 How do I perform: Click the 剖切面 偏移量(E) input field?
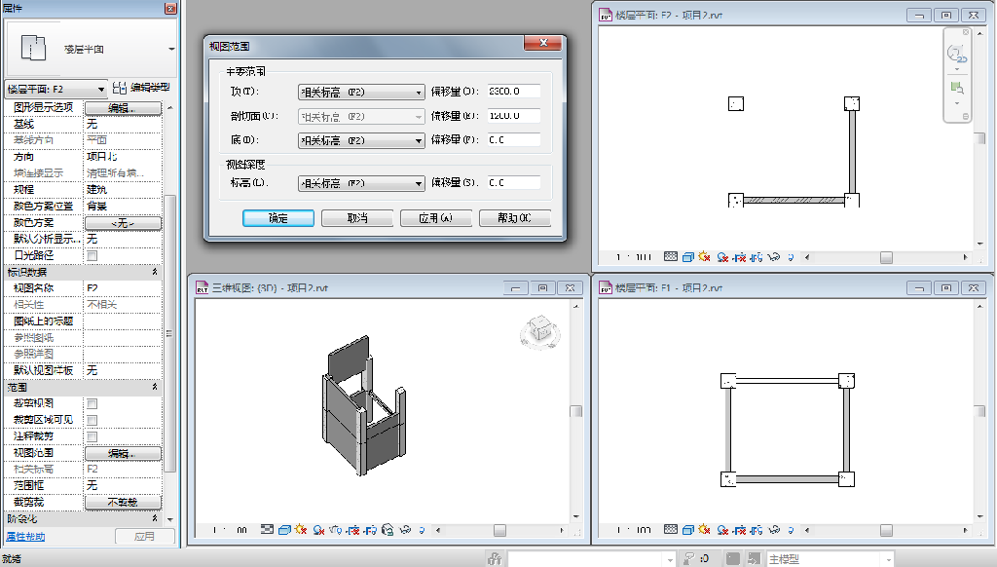tap(514, 116)
